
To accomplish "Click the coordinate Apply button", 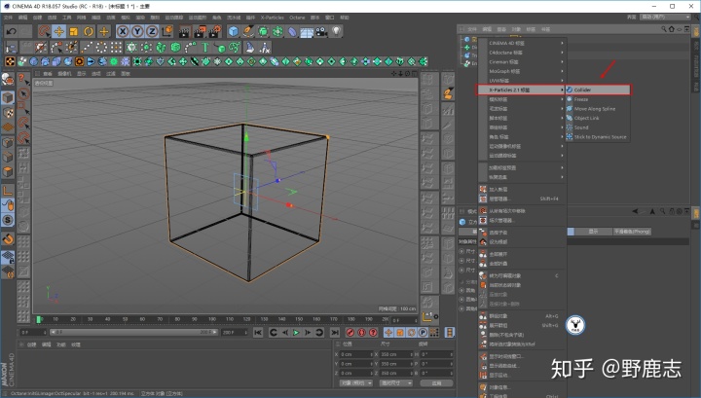I will [436, 383].
